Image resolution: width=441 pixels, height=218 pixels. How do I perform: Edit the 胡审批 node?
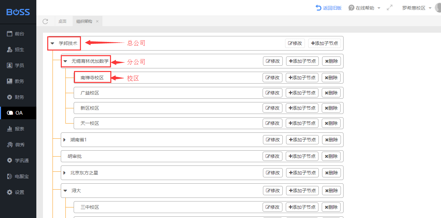[273, 156]
